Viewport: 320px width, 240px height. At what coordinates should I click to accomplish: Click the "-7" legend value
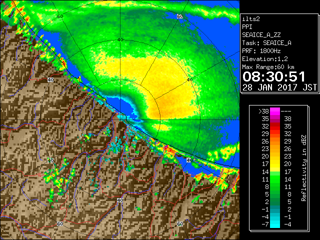click(265, 224)
